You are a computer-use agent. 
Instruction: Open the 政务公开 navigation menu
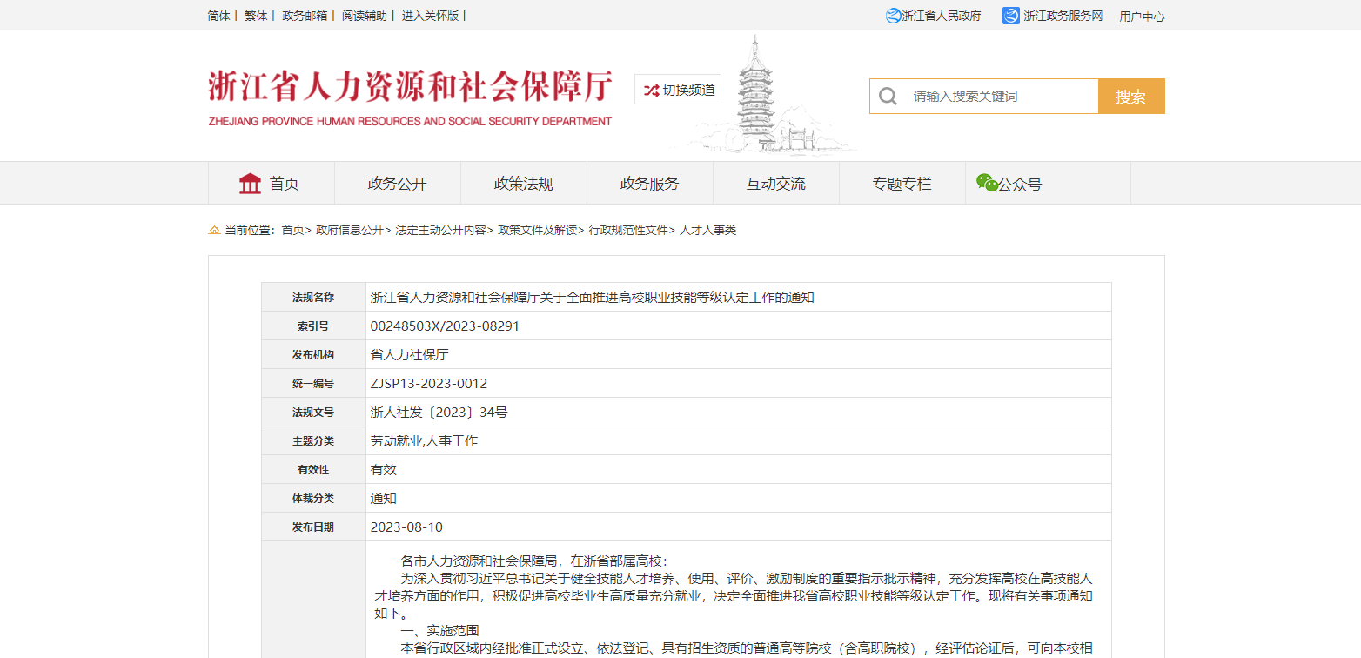398,184
